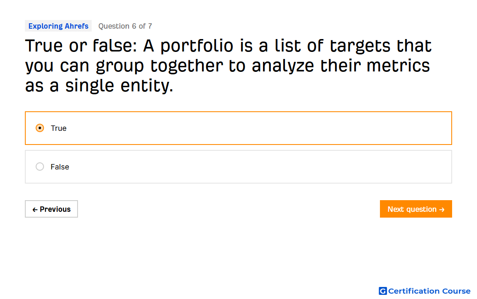Click the Next question label text
Image resolution: width=477 pixels, height=299 pixels.
412,209
